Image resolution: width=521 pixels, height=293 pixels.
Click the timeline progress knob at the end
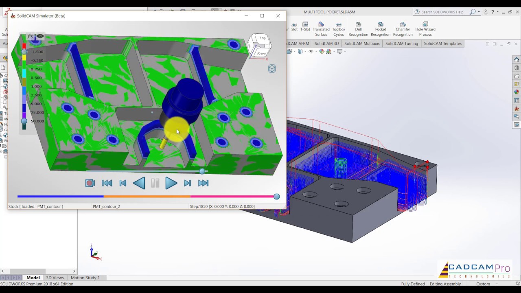[x=277, y=197]
